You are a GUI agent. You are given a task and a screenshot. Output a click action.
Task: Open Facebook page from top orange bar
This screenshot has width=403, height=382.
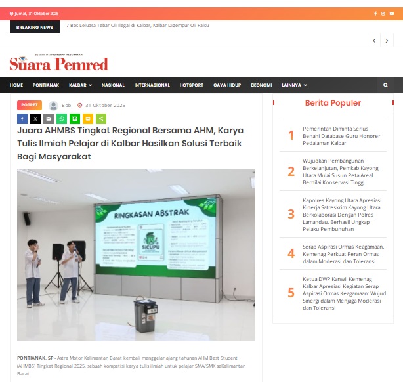click(375, 14)
